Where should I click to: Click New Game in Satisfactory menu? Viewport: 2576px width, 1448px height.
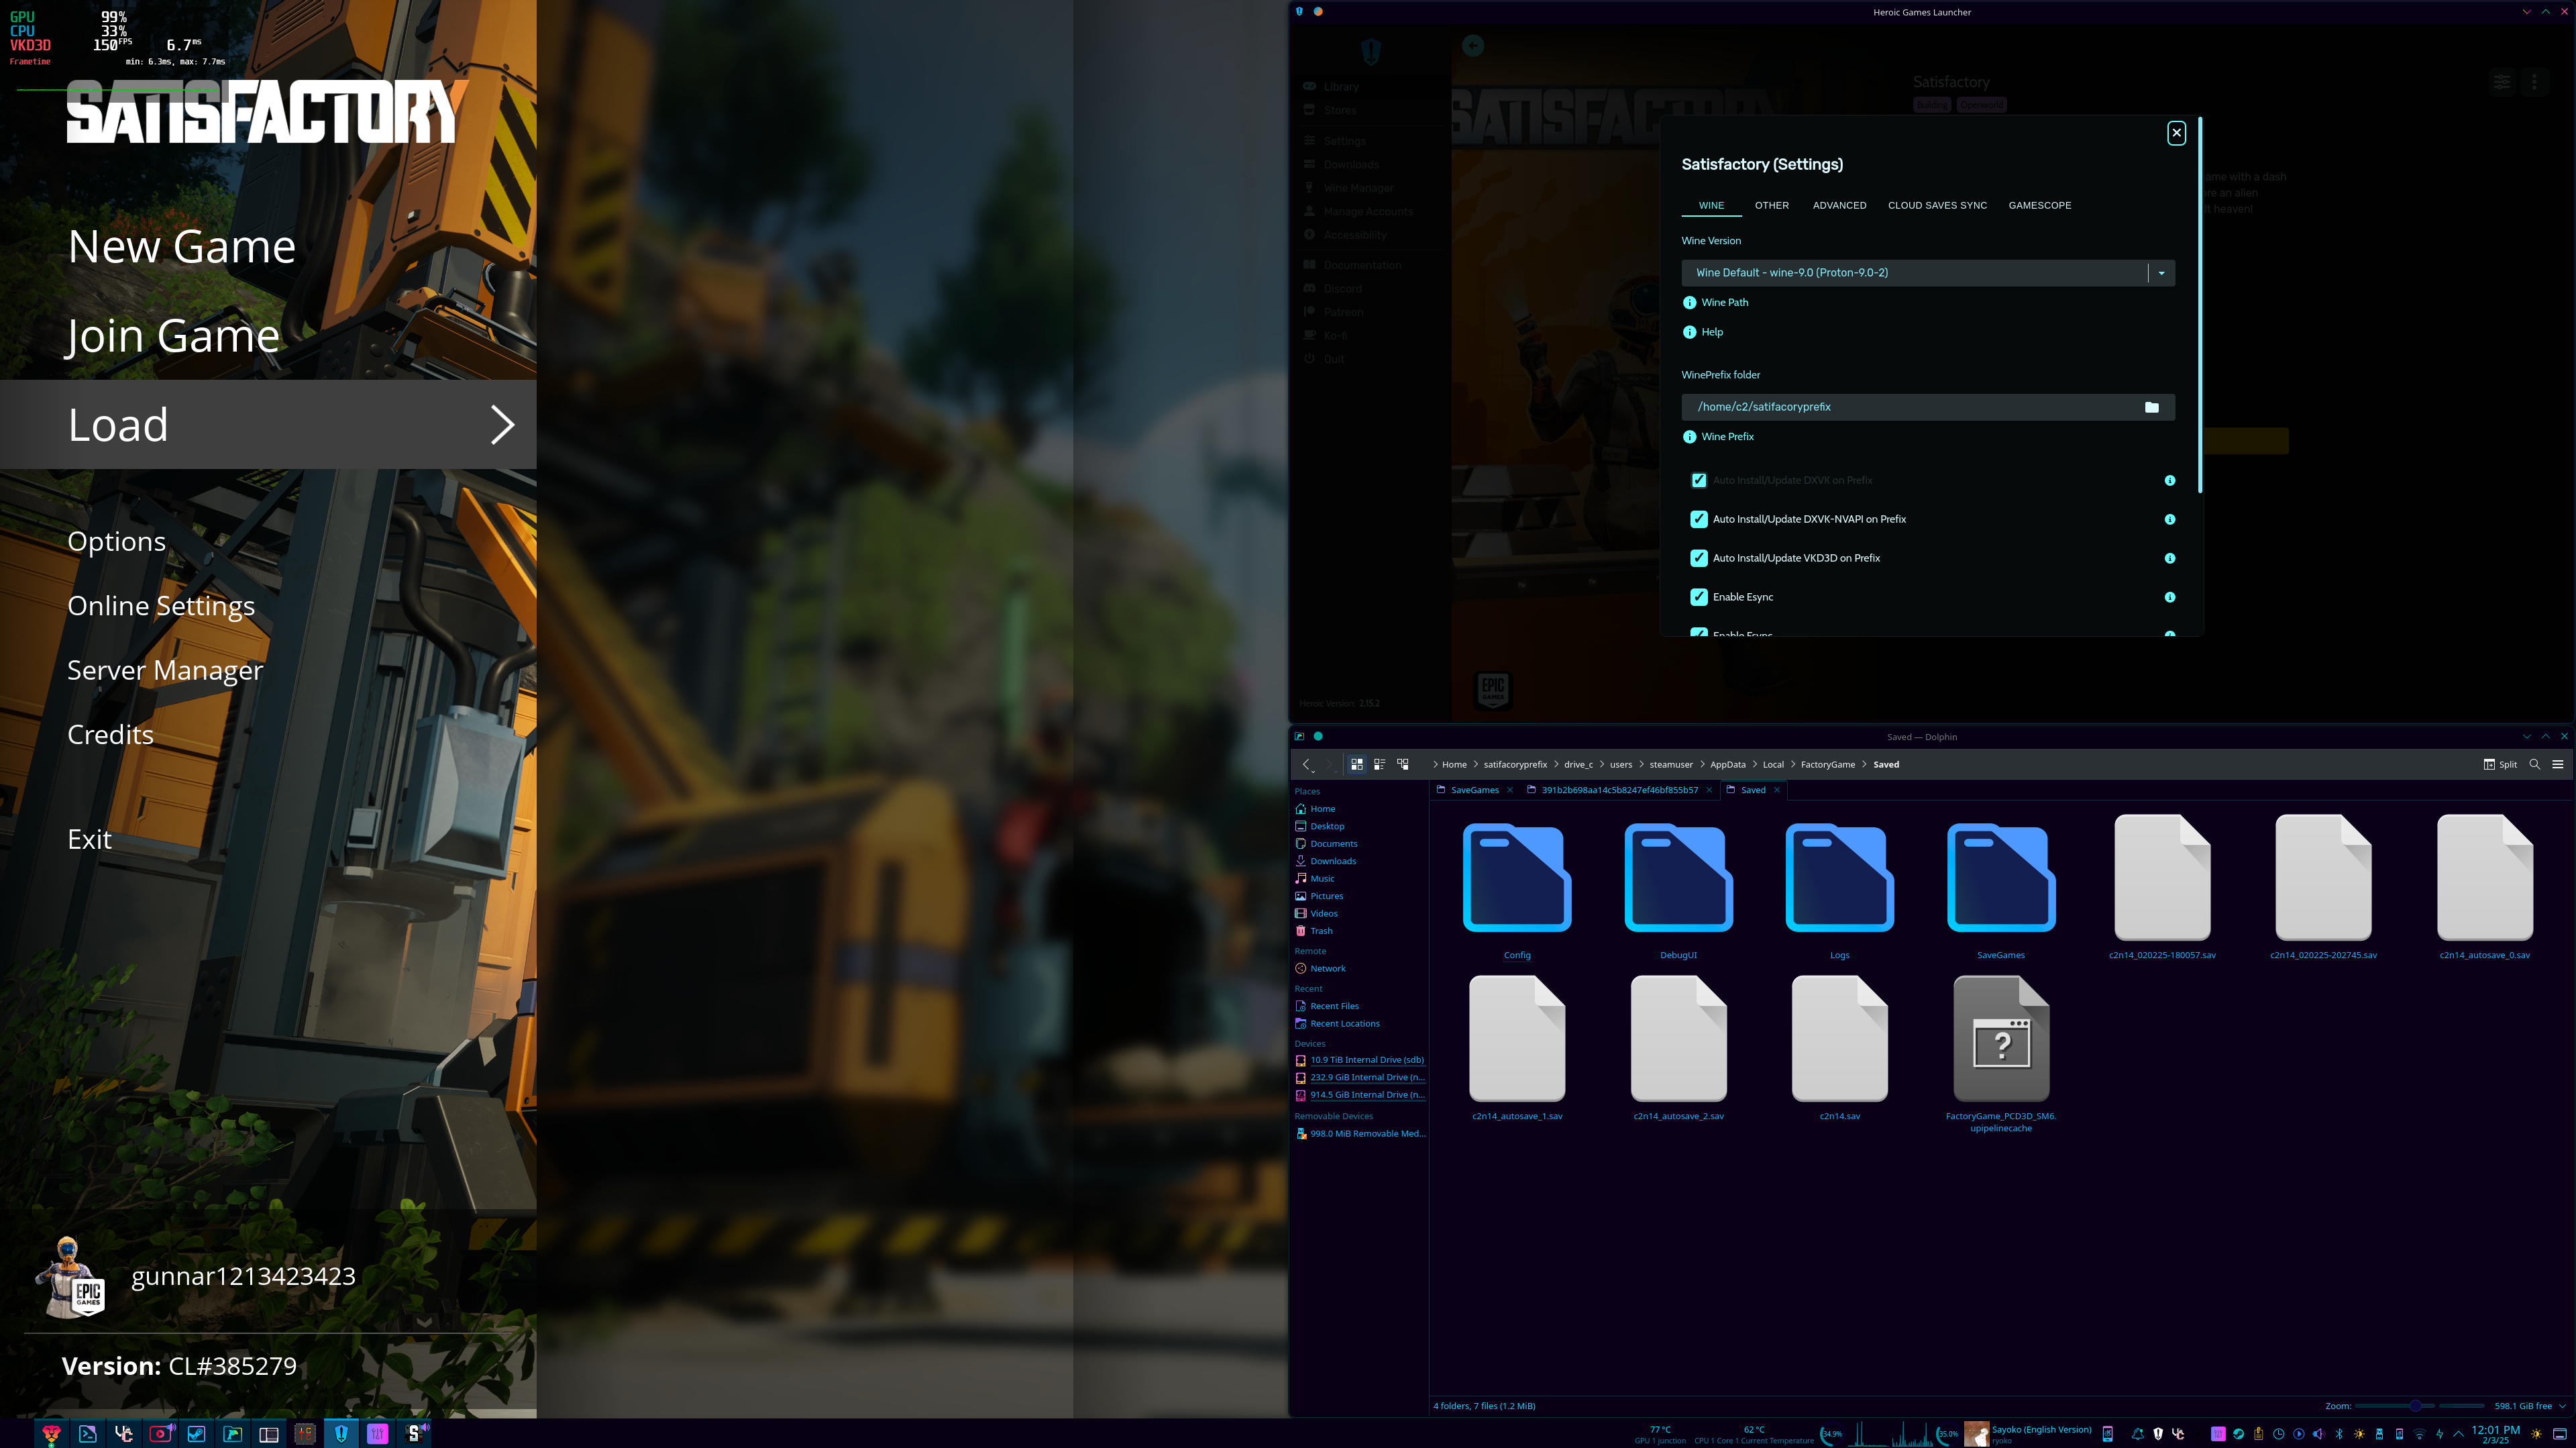(x=182, y=246)
